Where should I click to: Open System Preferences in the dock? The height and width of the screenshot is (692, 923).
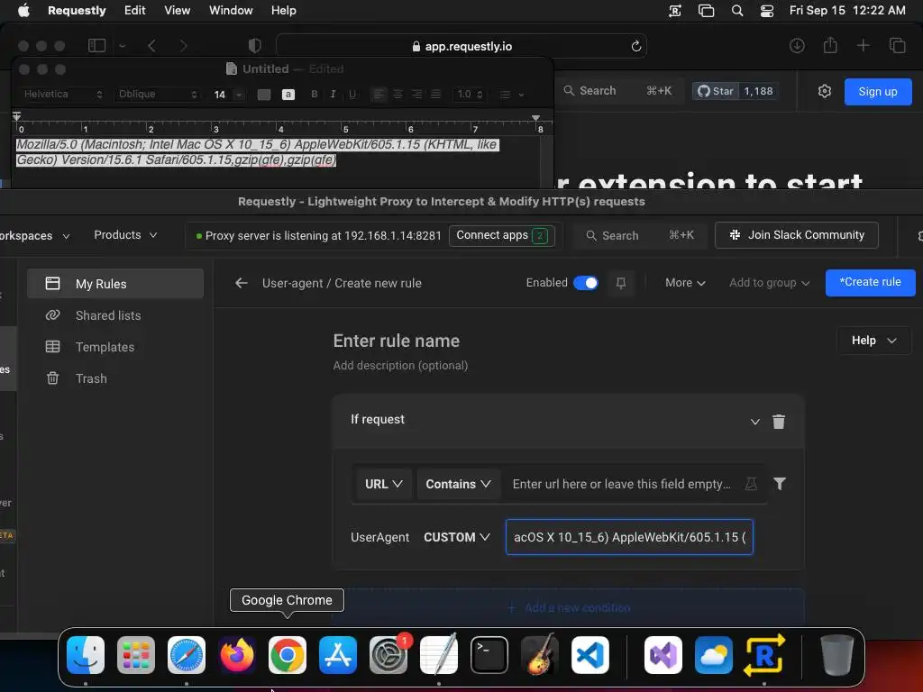pyautogui.click(x=388, y=655)
